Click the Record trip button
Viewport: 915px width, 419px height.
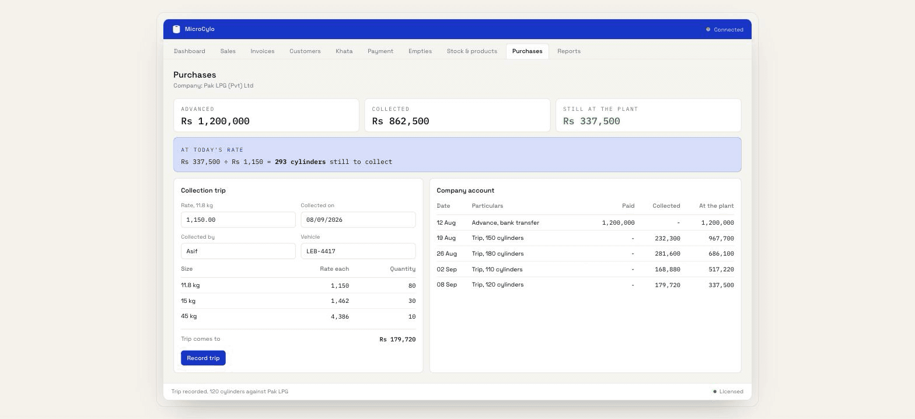click(203, 358)
